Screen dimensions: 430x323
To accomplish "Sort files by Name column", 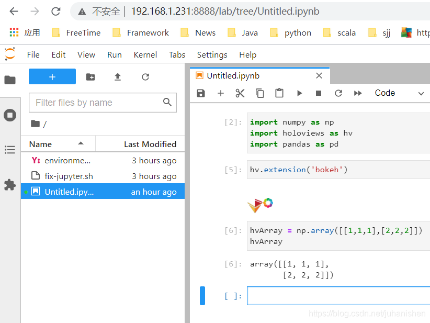I will (58, 144).
